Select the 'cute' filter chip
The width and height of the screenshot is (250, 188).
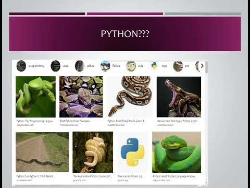click(135, 66)
